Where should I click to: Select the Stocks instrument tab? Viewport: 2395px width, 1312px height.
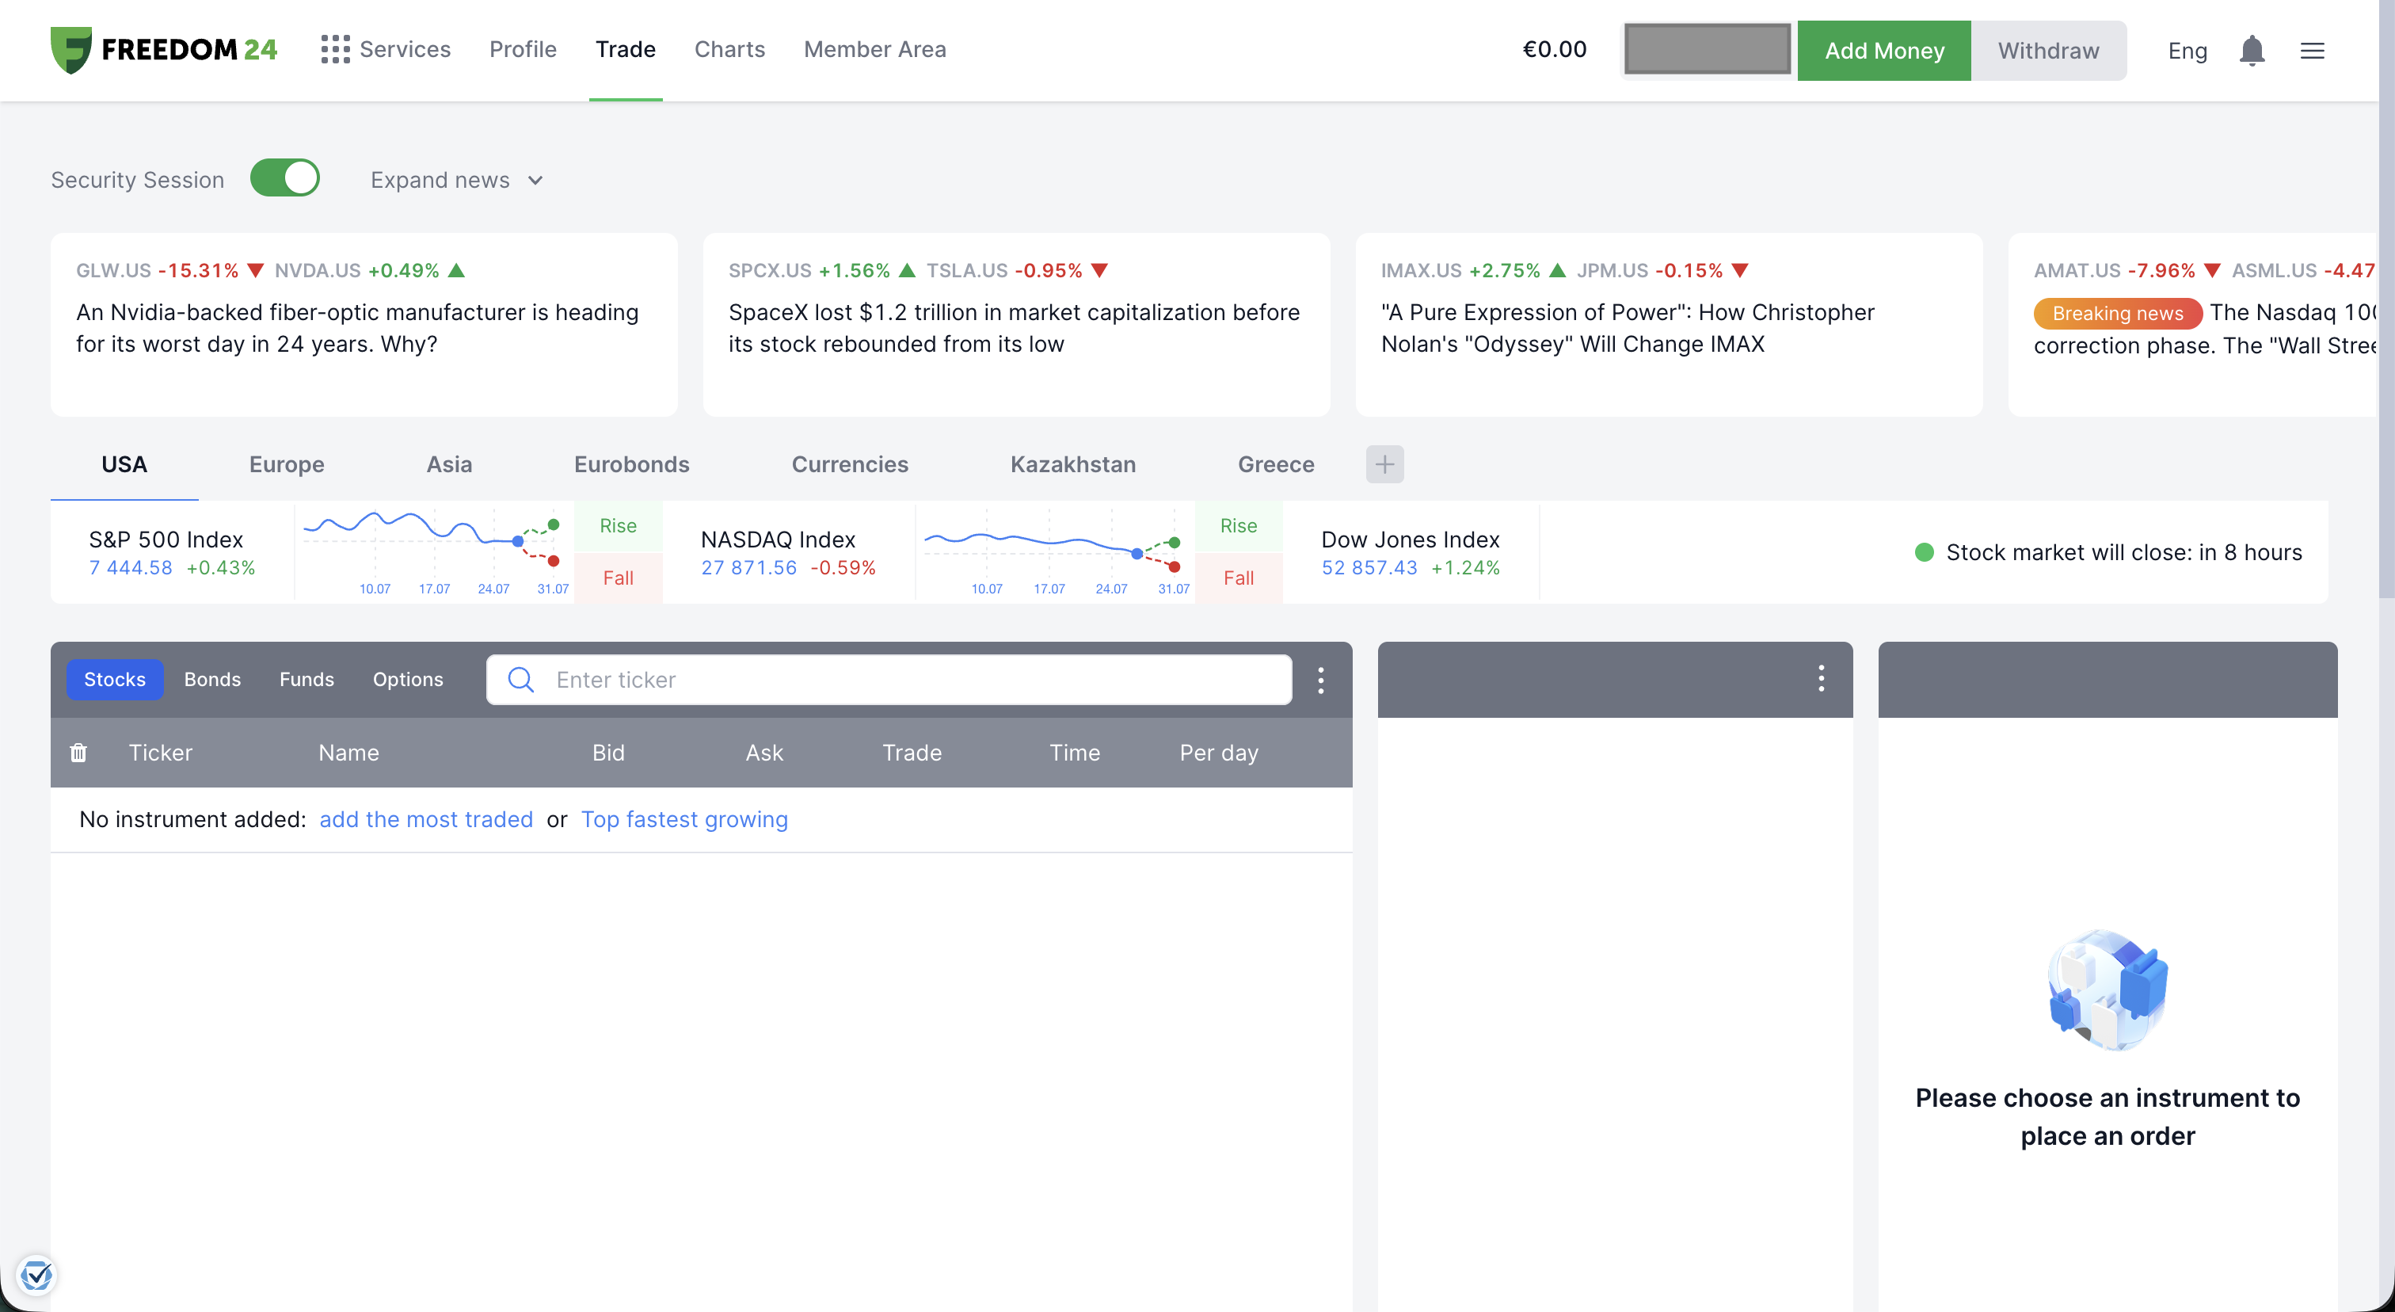[114, 680]
